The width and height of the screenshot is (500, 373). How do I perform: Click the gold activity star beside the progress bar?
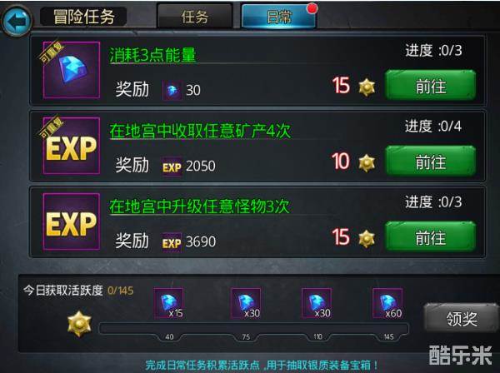(x=79, y=324)
